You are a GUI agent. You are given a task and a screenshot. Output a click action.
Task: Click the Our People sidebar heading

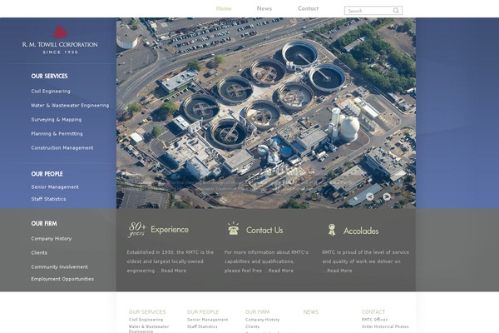(47, 174)
